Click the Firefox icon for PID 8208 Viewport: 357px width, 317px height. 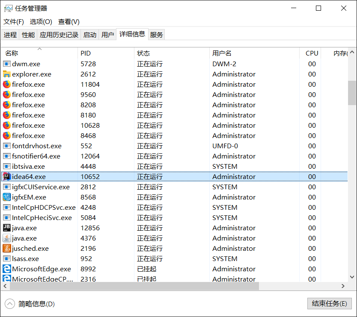tap(6, 105)
